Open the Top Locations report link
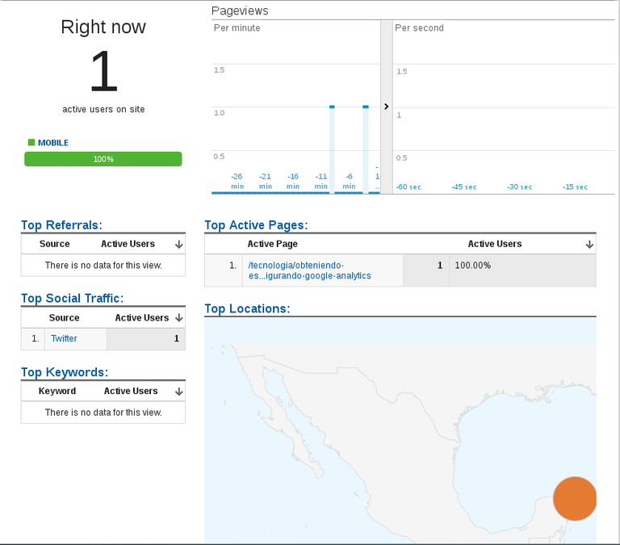The image size is (620, 545). (247, 308)
